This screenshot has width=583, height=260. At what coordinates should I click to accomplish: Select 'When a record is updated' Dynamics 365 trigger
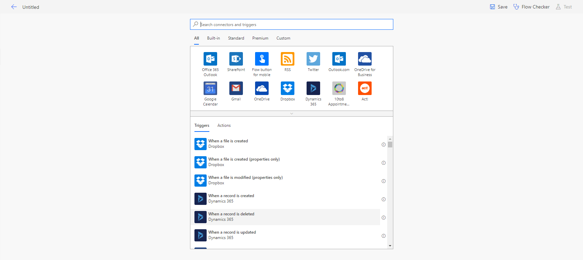point(285,235)
